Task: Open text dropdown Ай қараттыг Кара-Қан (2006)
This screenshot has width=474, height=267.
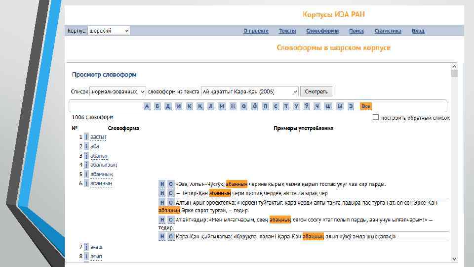Action: pyautogui.click(x=250, y=91)
